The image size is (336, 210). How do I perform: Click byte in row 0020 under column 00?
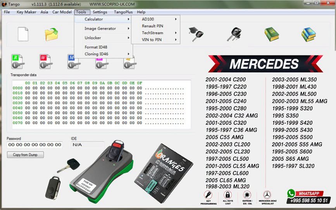28,98
